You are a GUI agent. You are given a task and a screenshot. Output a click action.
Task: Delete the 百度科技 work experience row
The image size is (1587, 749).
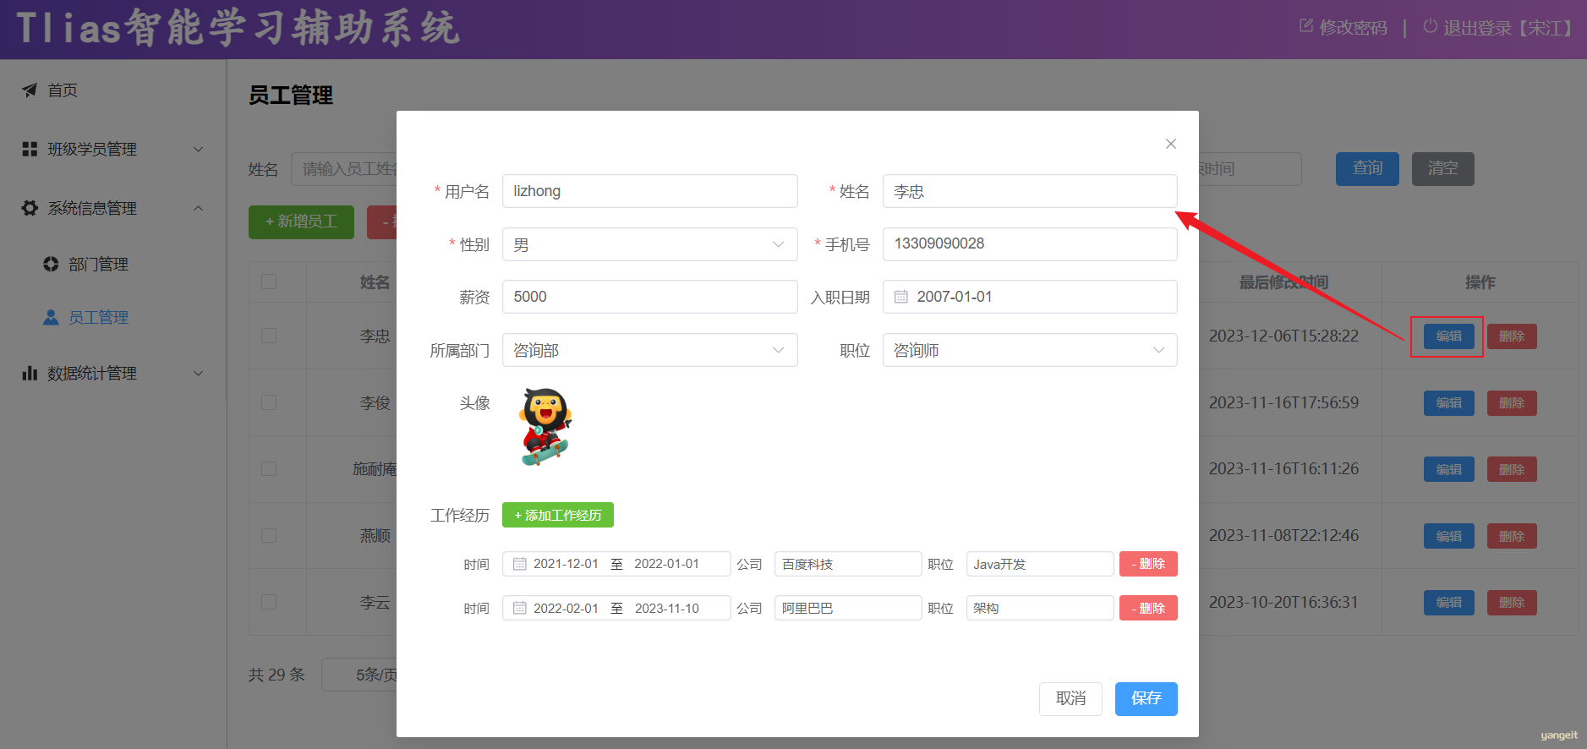(1148, 564)
